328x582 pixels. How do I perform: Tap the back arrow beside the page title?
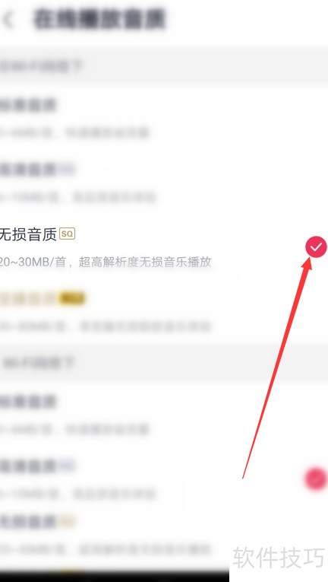click(x=8, y=20)
